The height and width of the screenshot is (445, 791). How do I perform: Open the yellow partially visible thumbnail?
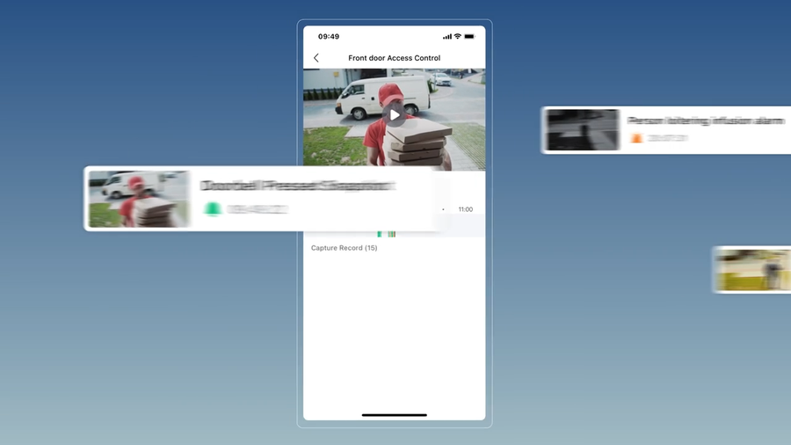tap(752, 269)
